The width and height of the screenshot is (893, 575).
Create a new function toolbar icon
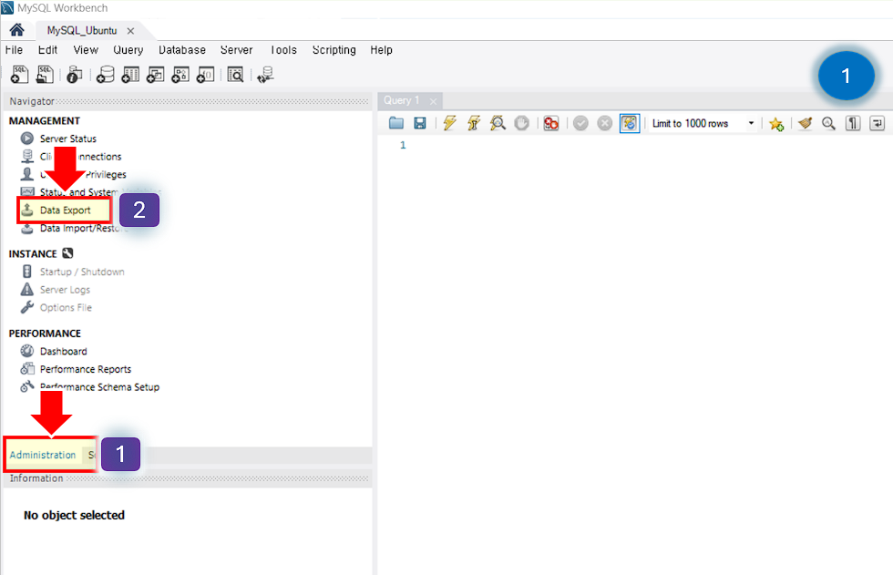click(206, 75)
